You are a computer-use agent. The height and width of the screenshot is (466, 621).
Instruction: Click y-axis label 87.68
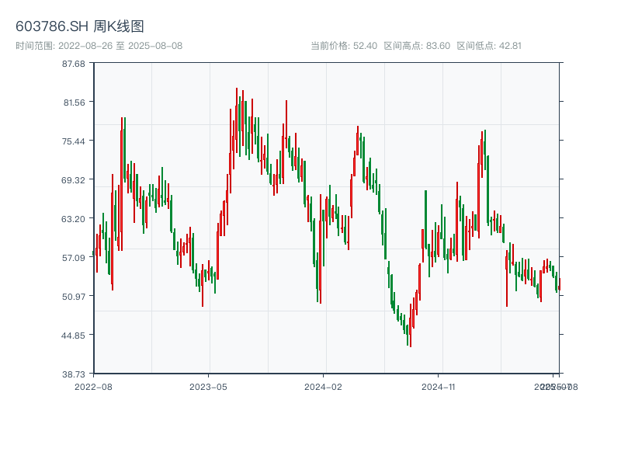pyautogui.click(x=74, y=64)
